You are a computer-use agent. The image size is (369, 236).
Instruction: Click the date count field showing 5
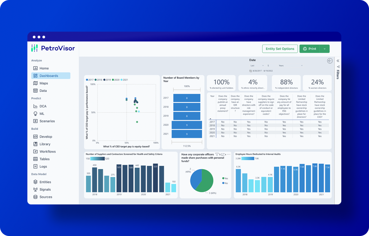pyautogui.click(x=268, y=66)
